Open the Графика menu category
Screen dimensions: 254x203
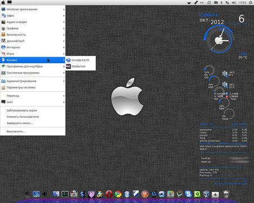pyautogui.click(x=33, y=28)
